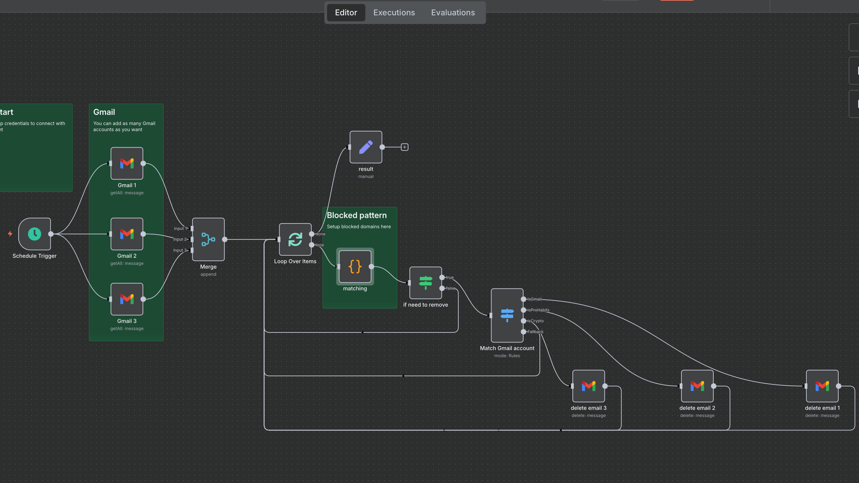
Task: Select the Gmail 2 node
Action: [127, 234]
